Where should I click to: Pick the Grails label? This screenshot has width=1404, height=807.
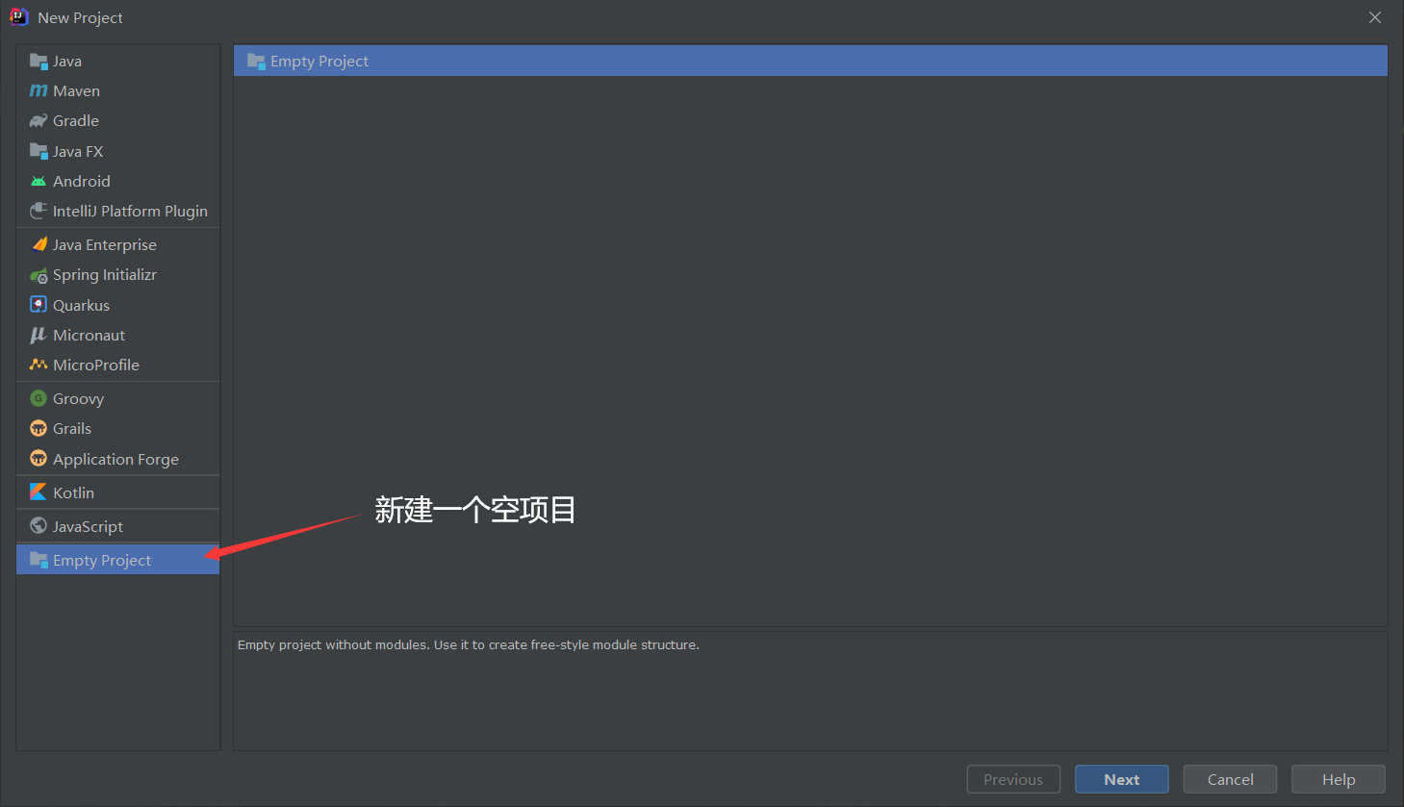pos(72,428)
